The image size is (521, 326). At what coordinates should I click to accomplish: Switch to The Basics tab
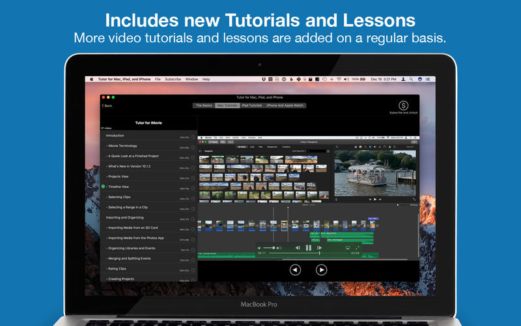coord(204,105)
